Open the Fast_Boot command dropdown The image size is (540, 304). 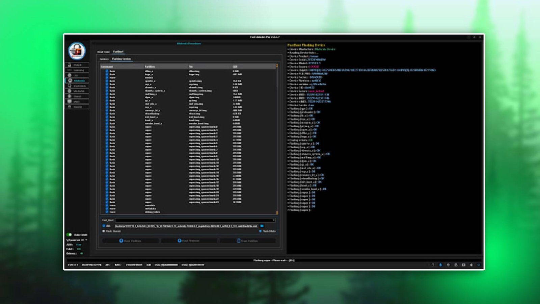tap(274, 220)
